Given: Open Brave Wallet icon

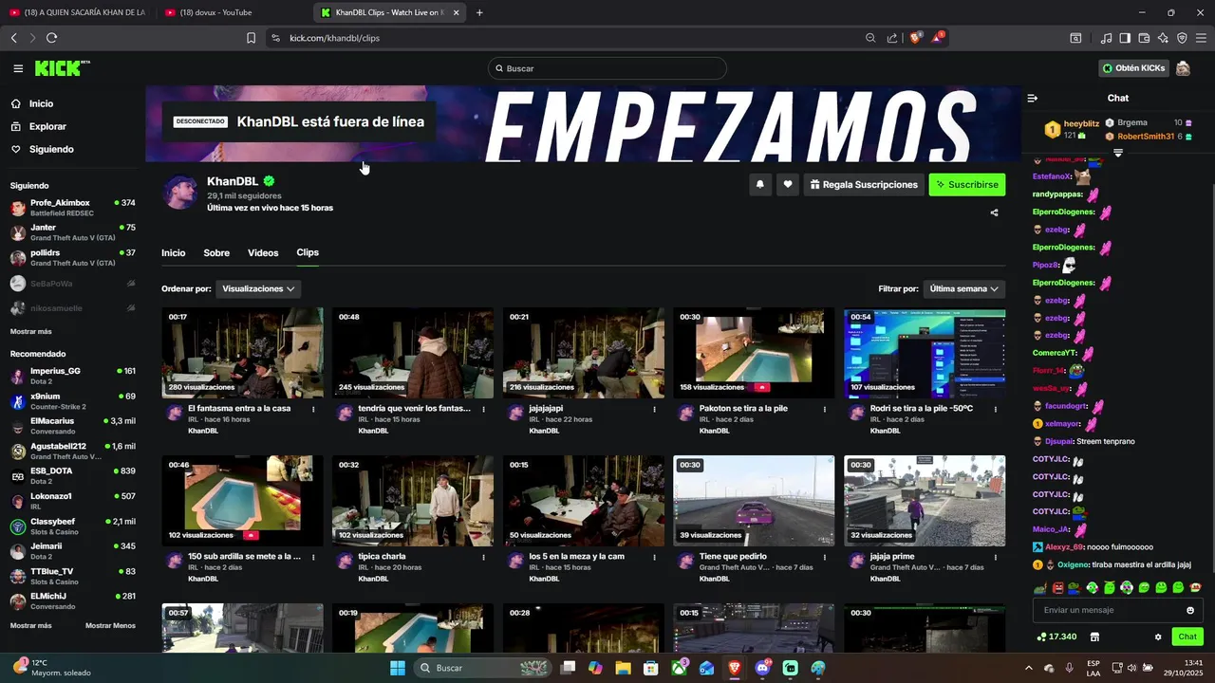Looking at the screenshot, I should (1144, 38).
